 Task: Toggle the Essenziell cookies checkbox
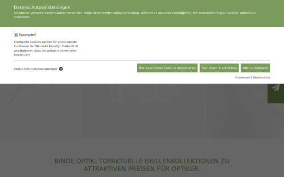point(16,35)
